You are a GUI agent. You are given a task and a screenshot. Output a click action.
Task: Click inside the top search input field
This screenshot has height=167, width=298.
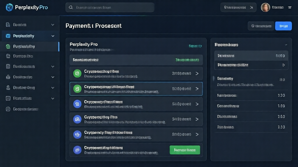click(x=112, y=8)
